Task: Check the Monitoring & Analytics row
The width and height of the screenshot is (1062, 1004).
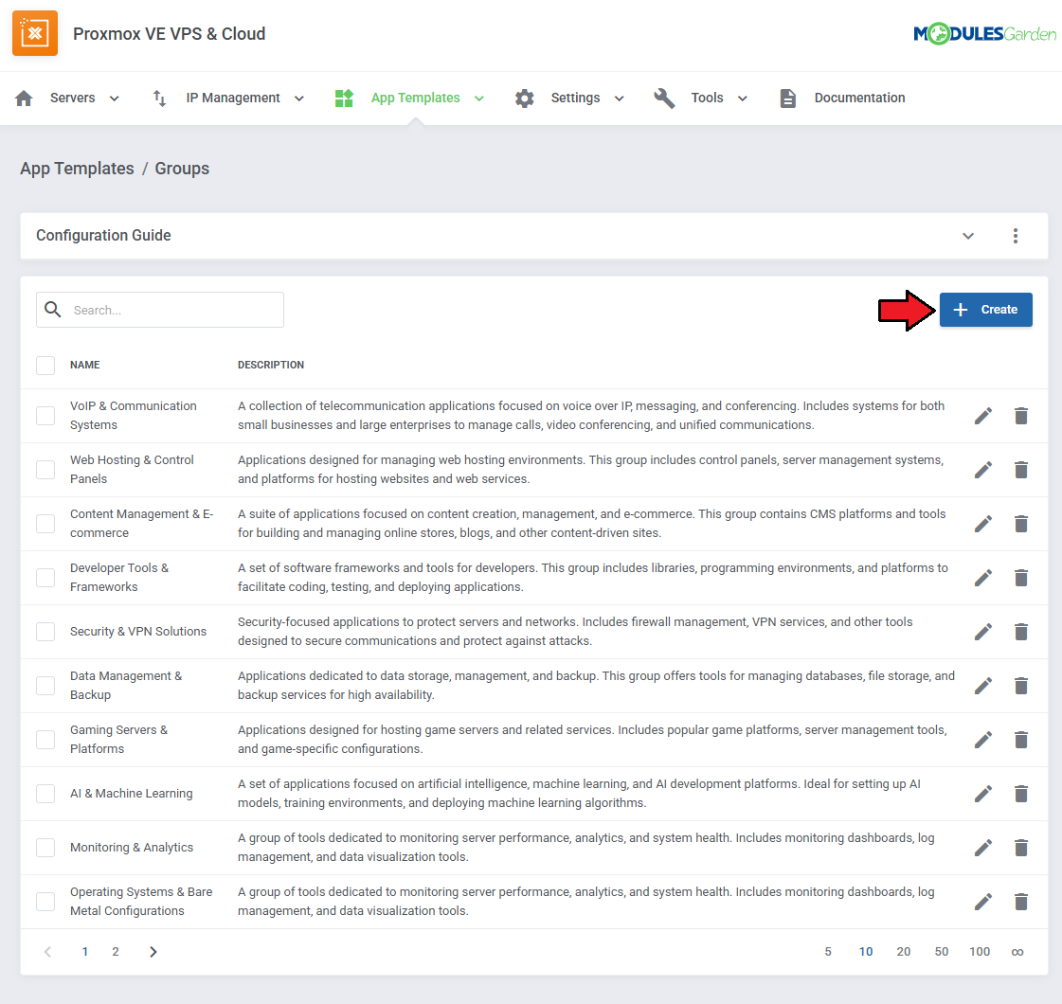Action: 45,848
